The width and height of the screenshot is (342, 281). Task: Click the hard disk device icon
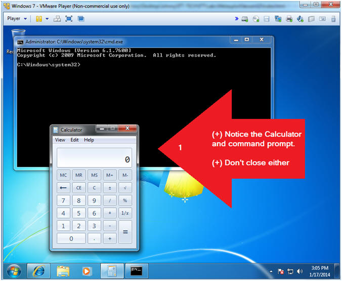point(245,19)
